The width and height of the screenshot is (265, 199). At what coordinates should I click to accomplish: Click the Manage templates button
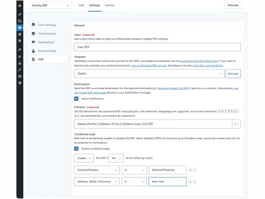tap(233, 74)
